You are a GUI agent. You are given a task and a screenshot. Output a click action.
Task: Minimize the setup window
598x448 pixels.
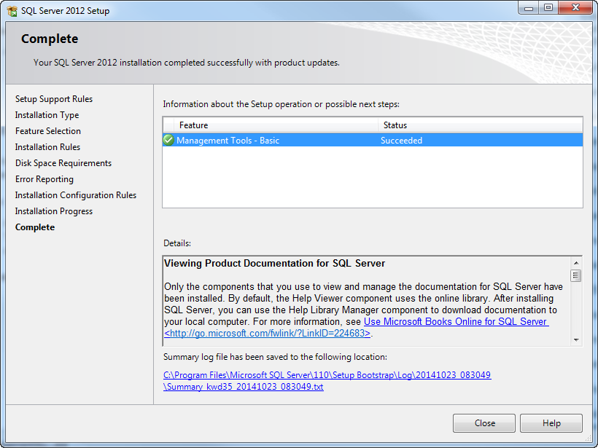point(529,7)
